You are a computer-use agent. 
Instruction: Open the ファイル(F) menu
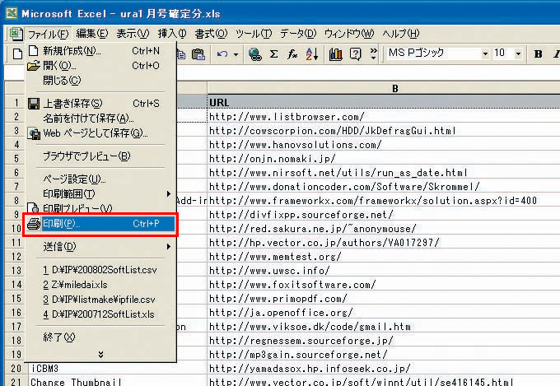pos(48,34)
